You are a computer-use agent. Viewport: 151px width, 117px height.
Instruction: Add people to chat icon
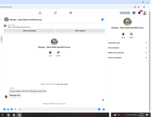(50, 52)
